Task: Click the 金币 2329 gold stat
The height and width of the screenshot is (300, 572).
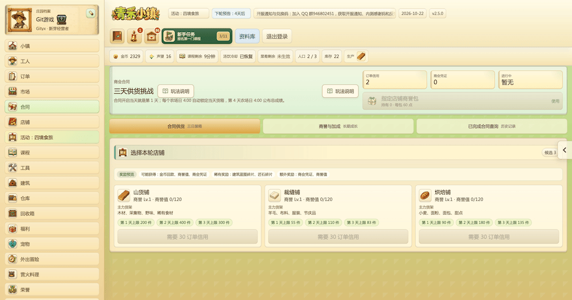Action: pyautogui.click(x=126, y=56)
